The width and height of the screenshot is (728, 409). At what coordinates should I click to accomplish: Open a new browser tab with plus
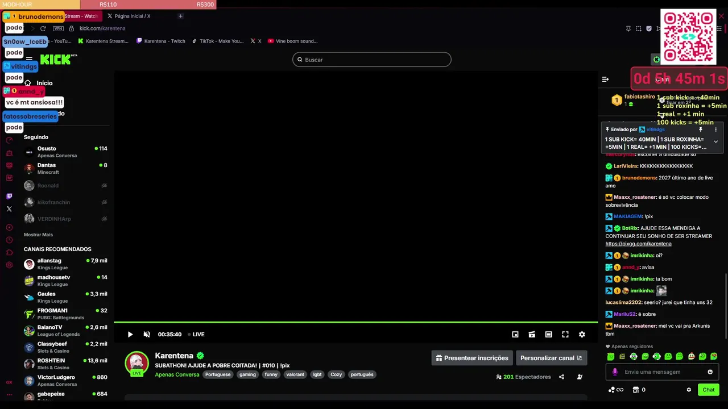[180, 16]
